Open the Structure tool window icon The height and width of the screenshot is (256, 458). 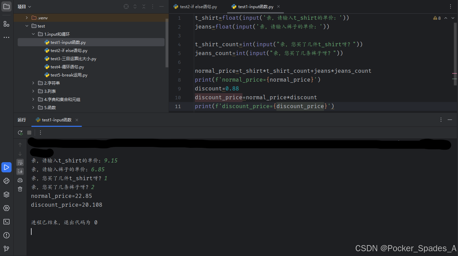tap(6, 24)
